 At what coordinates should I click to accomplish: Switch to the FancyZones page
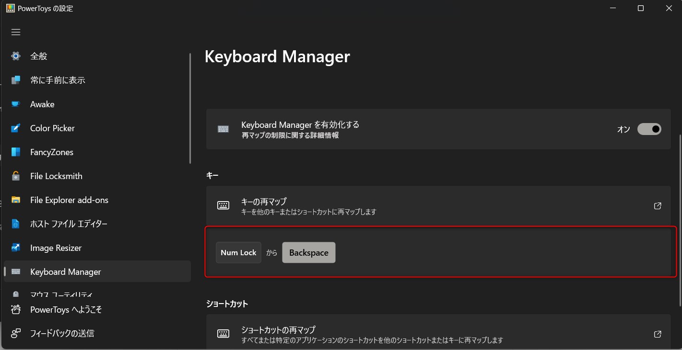tap(97, 152)
